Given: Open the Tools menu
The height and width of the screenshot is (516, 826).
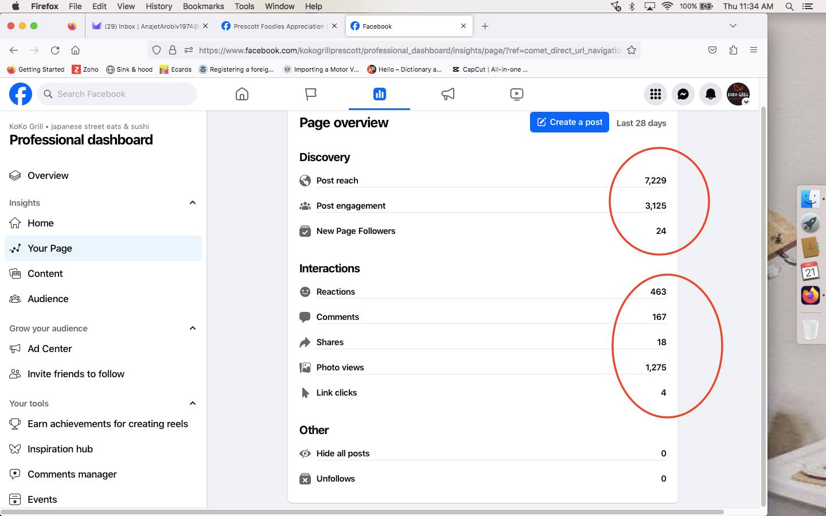Looking at the screenshot, I should [244, 6].
